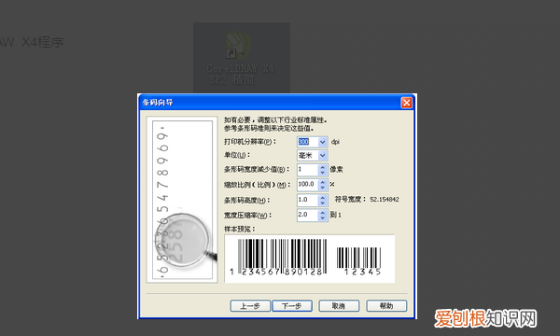Increase 条形码宽度减少值 with up arrow

click(x=323, y=167)
